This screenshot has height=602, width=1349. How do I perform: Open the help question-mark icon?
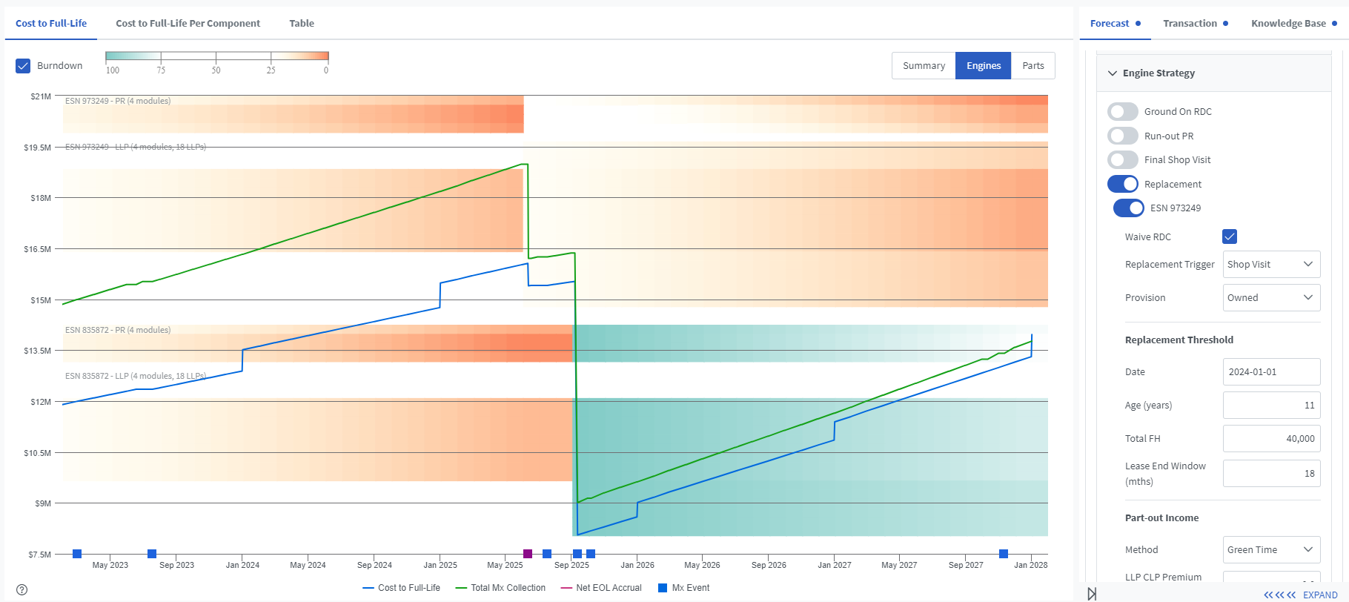[x=22, y=590]
